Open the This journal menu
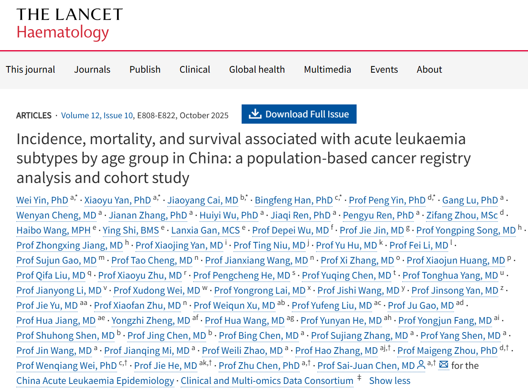Screen dimensions: 528x391 point(31,69)
